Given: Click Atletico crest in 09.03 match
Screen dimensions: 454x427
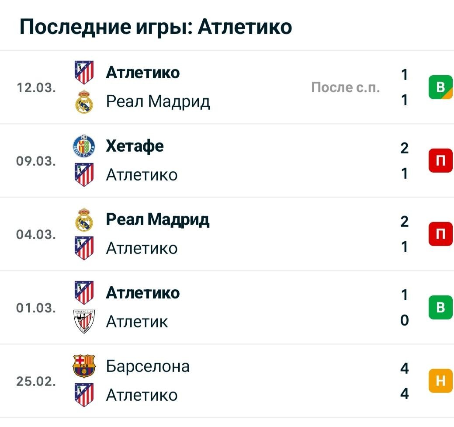Looking at the screenshot, I should (x=84, y=175).
